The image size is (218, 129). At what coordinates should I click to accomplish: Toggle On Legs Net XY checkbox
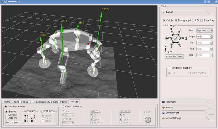[x=91, y=120]
